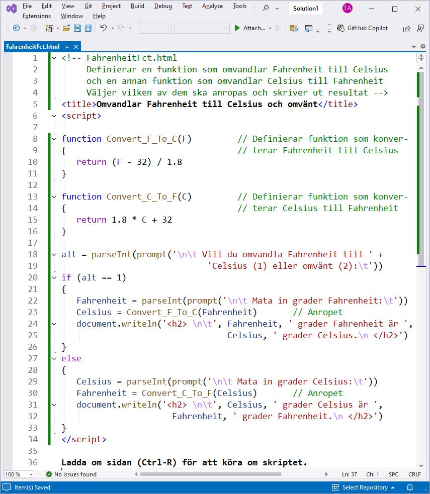Screen dimensions: 430x494
Task: Click the Share icon in the toolbar
Action: tap(406, 29)
